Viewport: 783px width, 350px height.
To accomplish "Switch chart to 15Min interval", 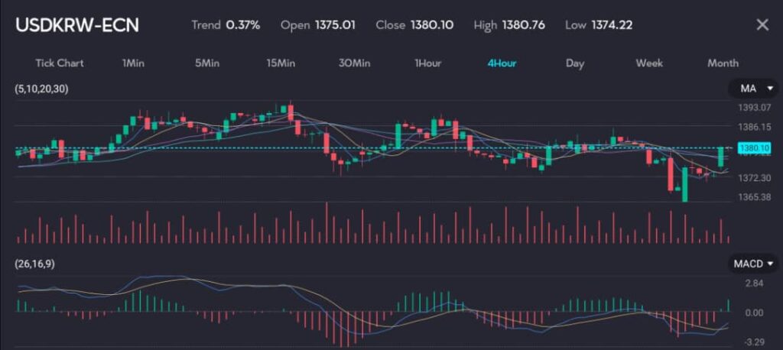I will (281, 63).
